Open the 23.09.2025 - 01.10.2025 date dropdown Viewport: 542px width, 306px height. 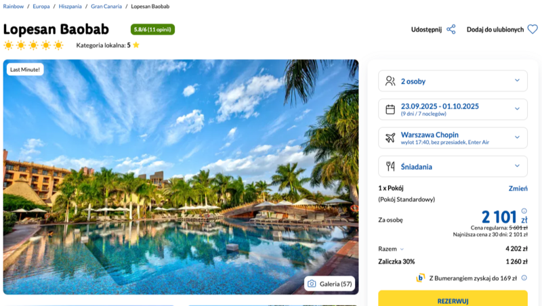[x=453, y=109]
